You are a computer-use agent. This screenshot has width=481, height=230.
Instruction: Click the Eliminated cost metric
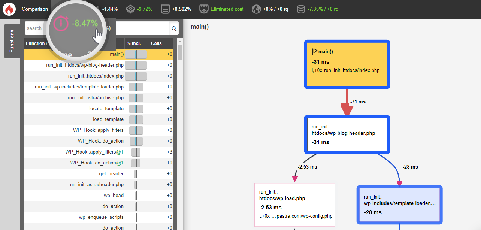point(227,9)
